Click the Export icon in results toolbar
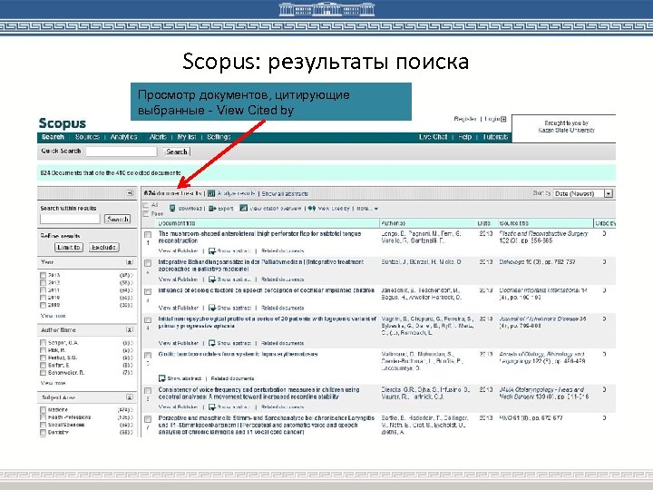 click(x=212, y=208)
